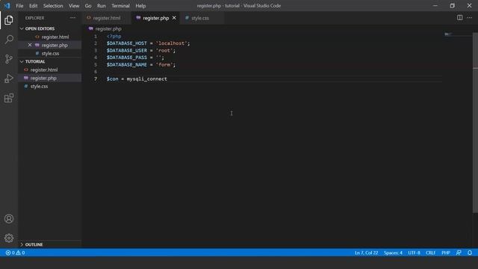The width and height of the screenshot is (478, 269).
Task: Open the Selection menu
Action: coord(53,6)
